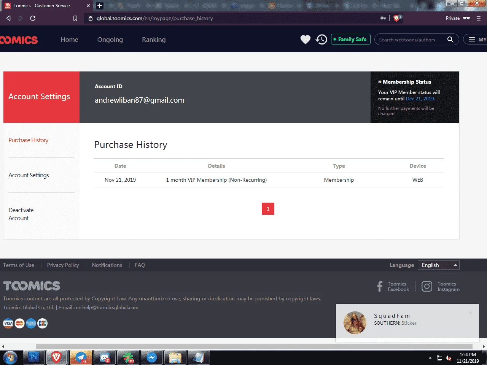
Task: Click the Membership type cell
Action: tap(339, 180)
